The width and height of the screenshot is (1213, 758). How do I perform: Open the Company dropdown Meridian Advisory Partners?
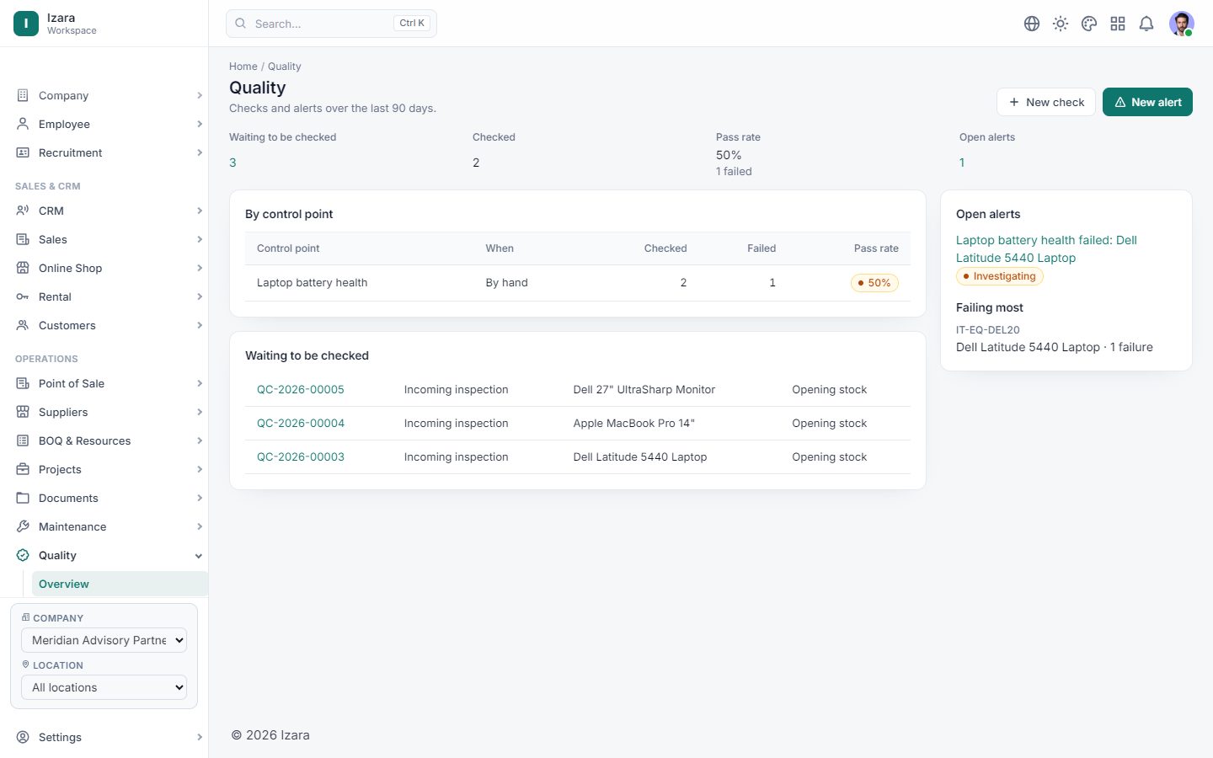[x=104, y=640]
